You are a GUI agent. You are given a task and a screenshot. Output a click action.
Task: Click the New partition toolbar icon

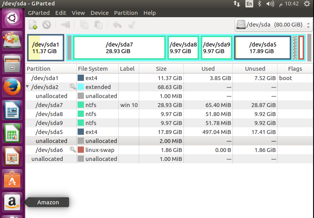33,25
